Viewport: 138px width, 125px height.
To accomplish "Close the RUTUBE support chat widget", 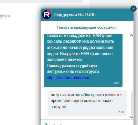I will point(134,9).
